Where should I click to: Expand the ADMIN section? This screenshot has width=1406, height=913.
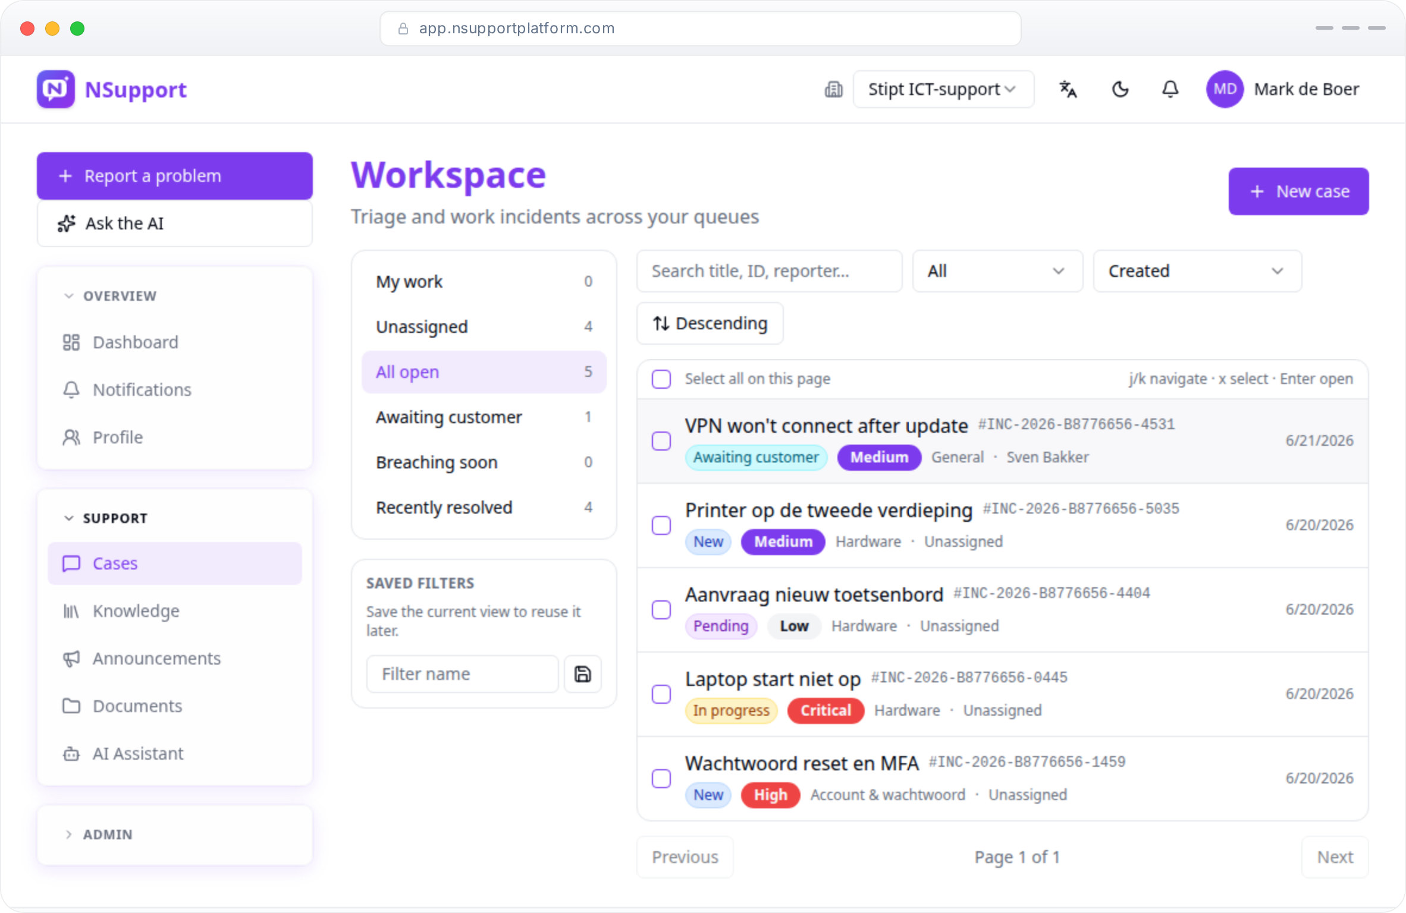(99, 835)
